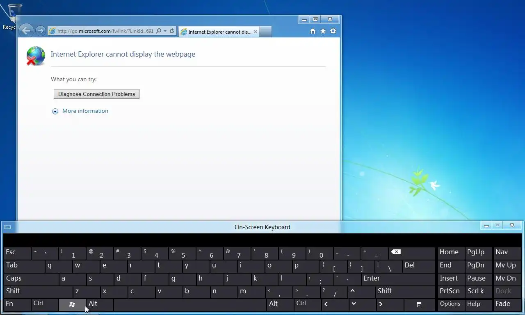Toggle the right Shift key
Viewport: 525px width, 315px height.
pos(405,292)
